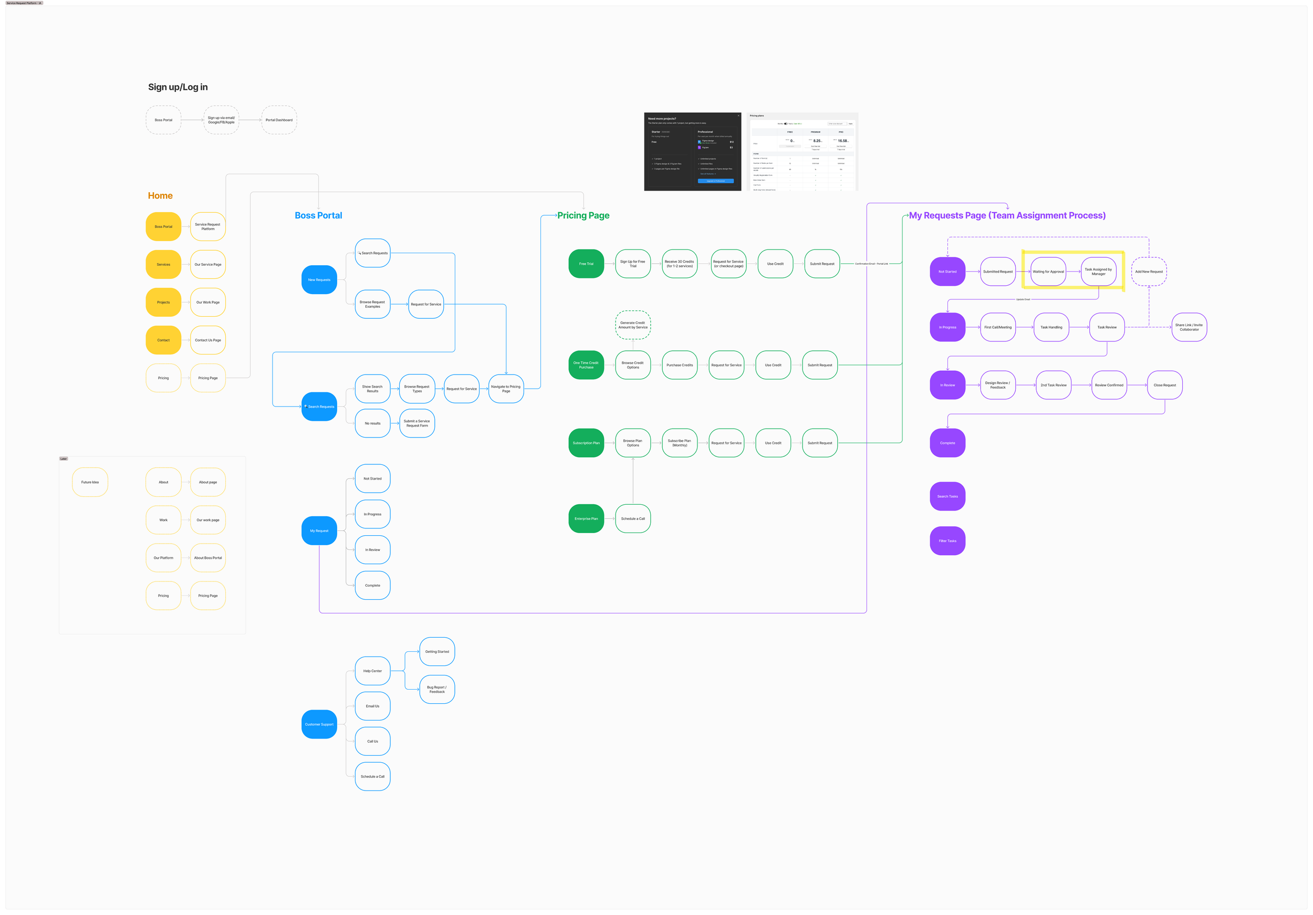Click the Bug Report / Feedback node
This screenshot has height=915, width=1313.
click(437, 690)
